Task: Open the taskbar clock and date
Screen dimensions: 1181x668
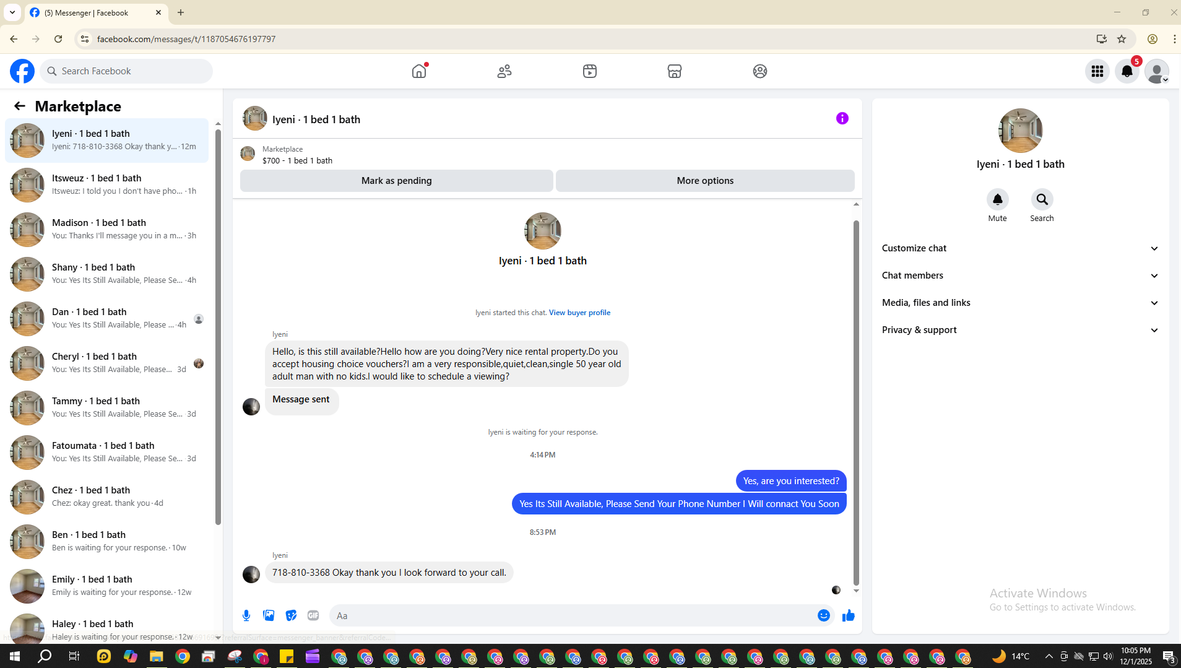Action: pos(1136,656)
